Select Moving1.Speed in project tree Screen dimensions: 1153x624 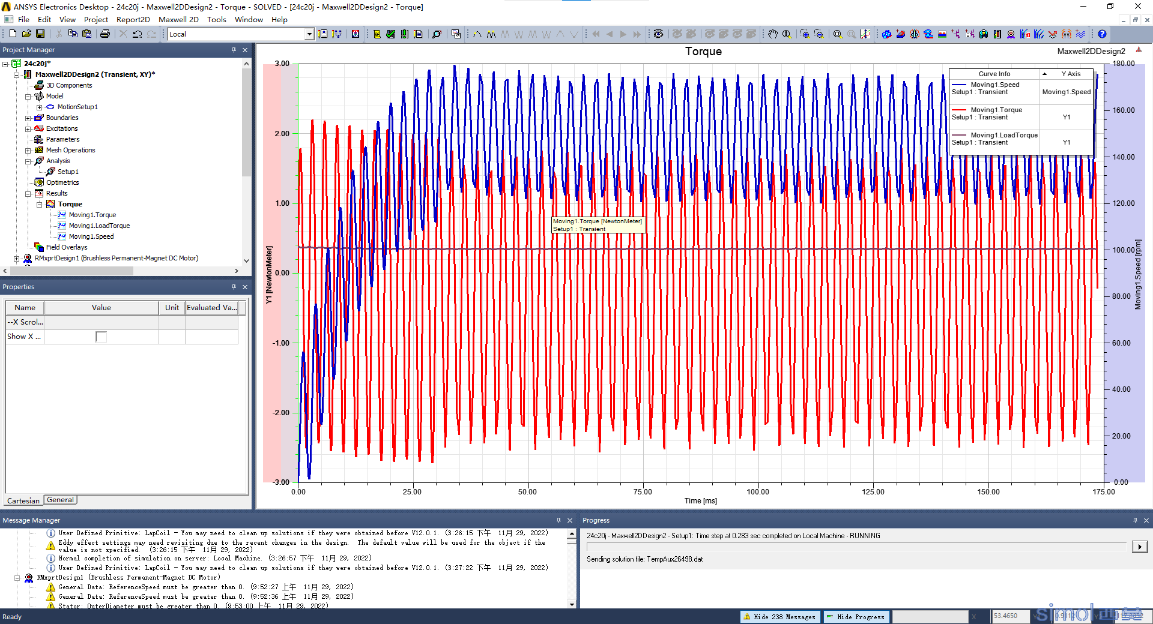pyautogui.click(x=91, y=236)
